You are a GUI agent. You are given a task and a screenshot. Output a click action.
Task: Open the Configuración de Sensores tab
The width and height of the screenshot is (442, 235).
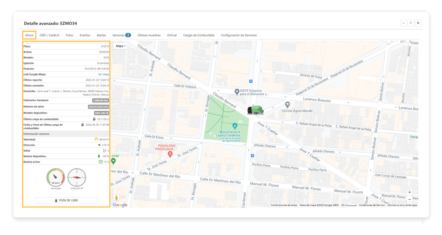pyautogui.click(x=239, y=35)
